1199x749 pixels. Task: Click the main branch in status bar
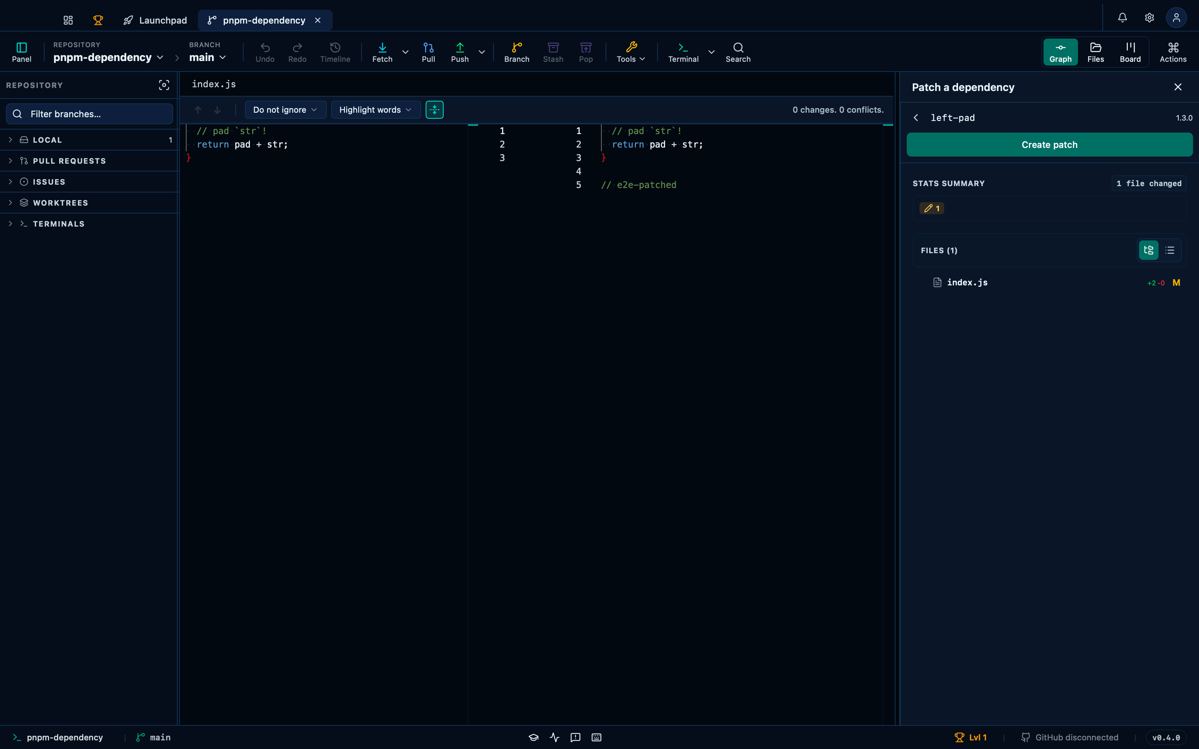coord(153,737)
